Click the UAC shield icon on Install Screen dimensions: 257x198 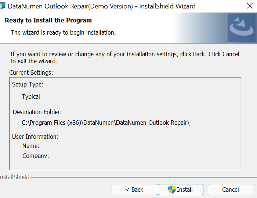click(x=172, y=190)
